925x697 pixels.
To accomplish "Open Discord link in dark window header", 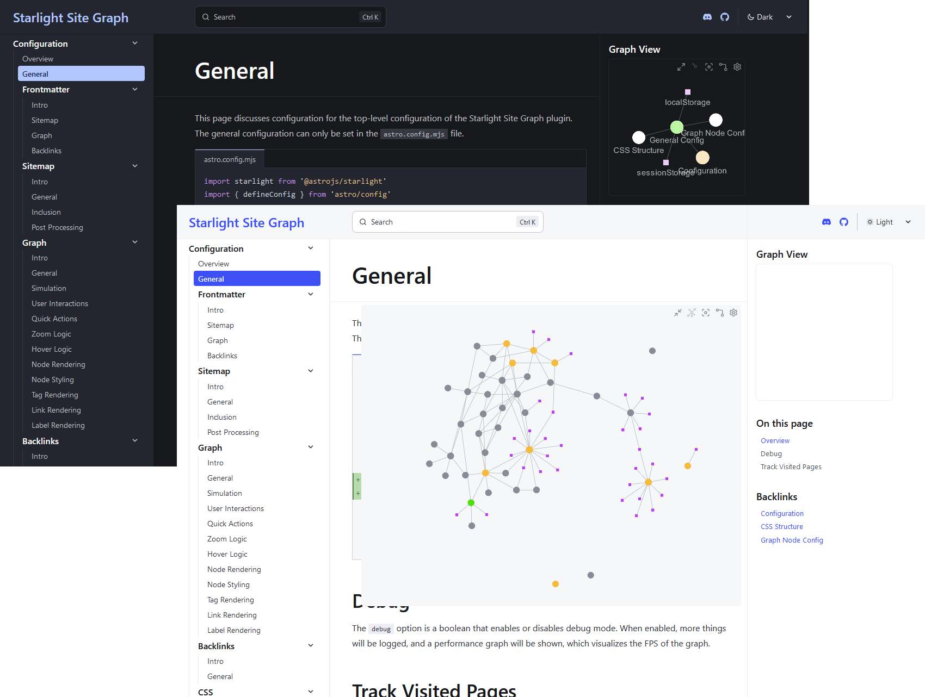I will (x=707, y=17).
